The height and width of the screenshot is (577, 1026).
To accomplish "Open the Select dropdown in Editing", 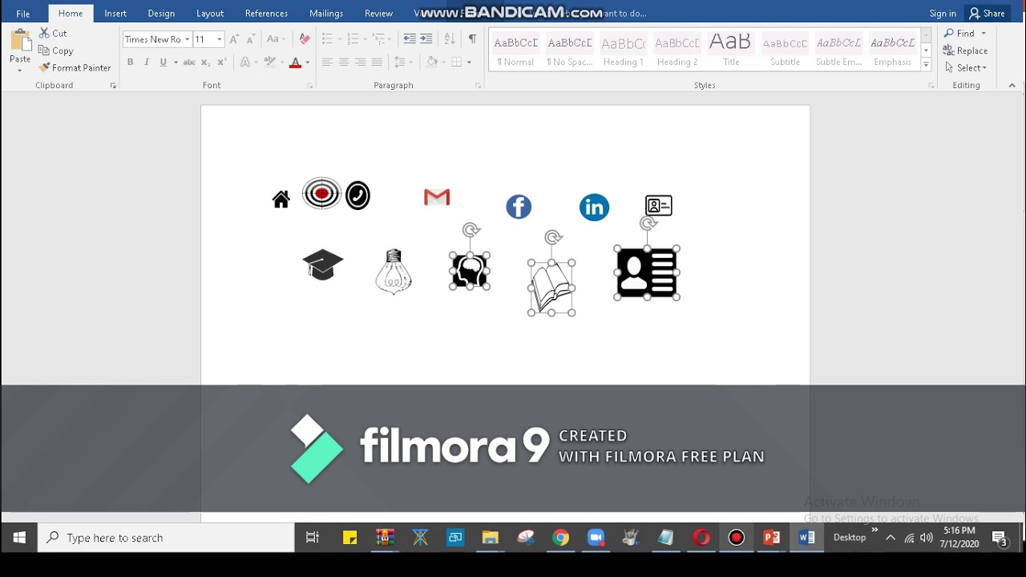I will pyautogui.click(x=966, y=67).
